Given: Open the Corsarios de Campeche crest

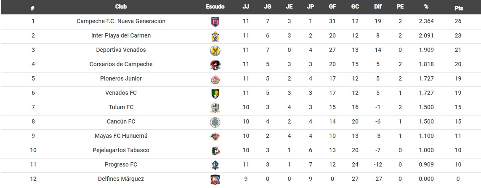Looking at the screenshot, I should click(x=215, y=65).
